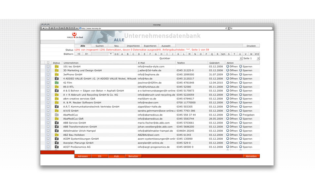Click the browser URL address field
Image resolution: width=315 pixels, height=175 pixels.
[x=152, y=28]
